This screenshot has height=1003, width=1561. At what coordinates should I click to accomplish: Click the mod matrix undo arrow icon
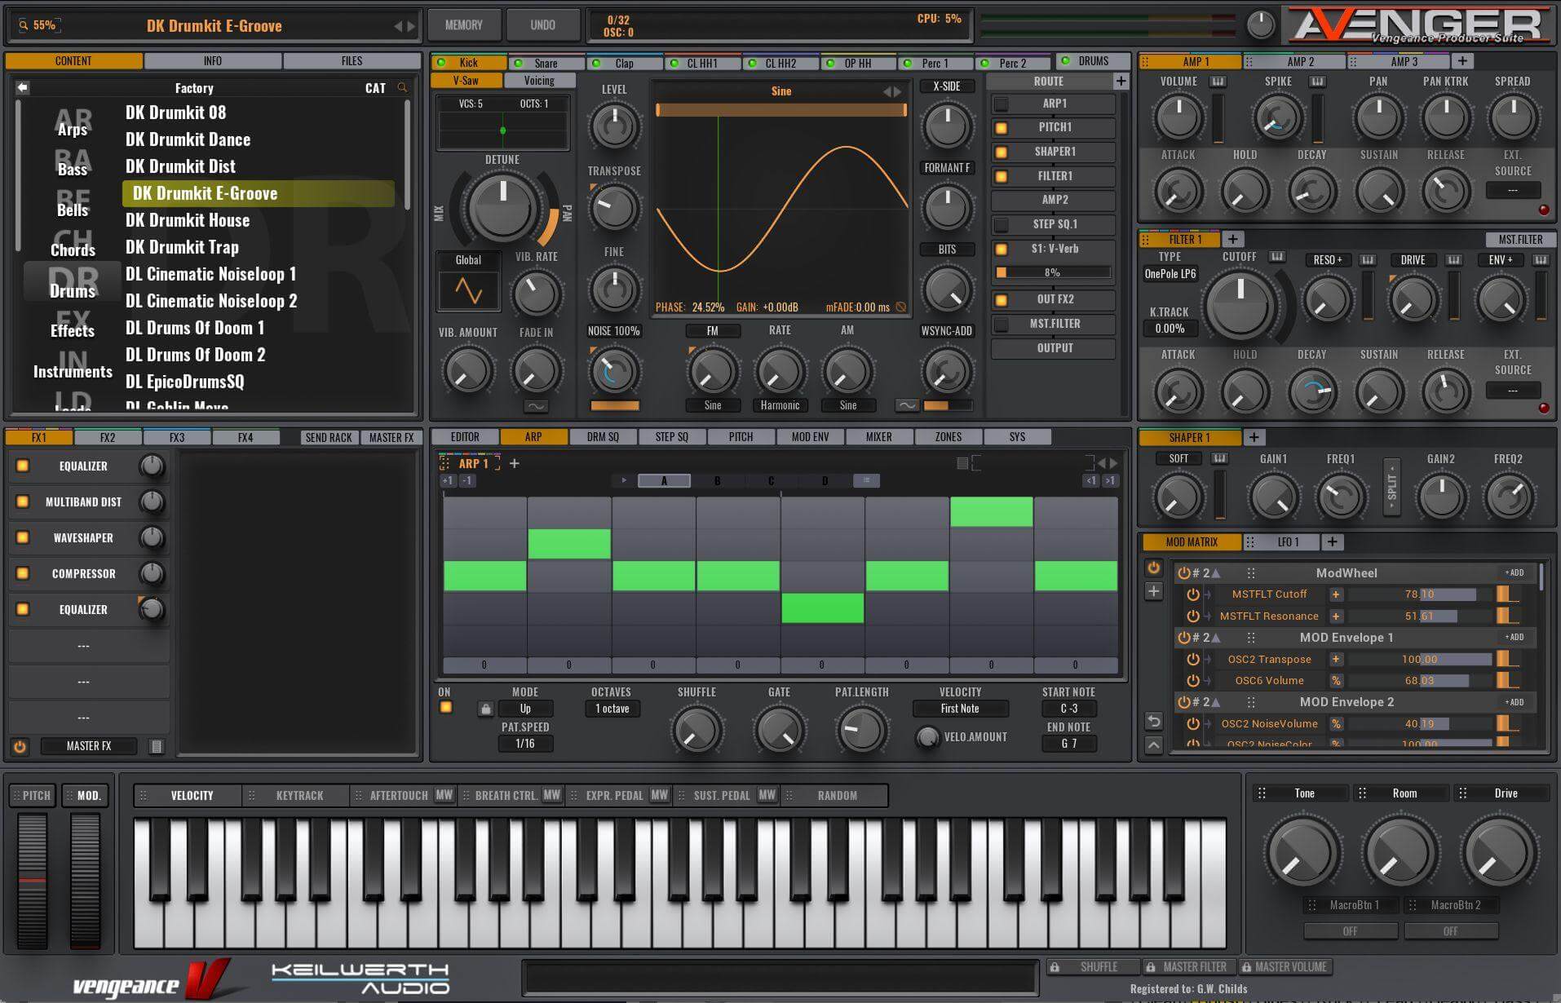(1153, 721)
